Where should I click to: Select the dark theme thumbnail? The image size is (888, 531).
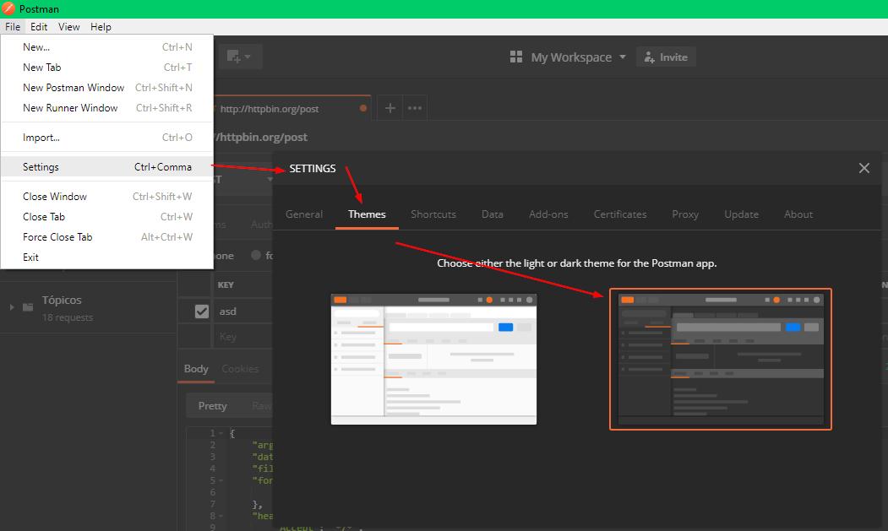point(721,359)
